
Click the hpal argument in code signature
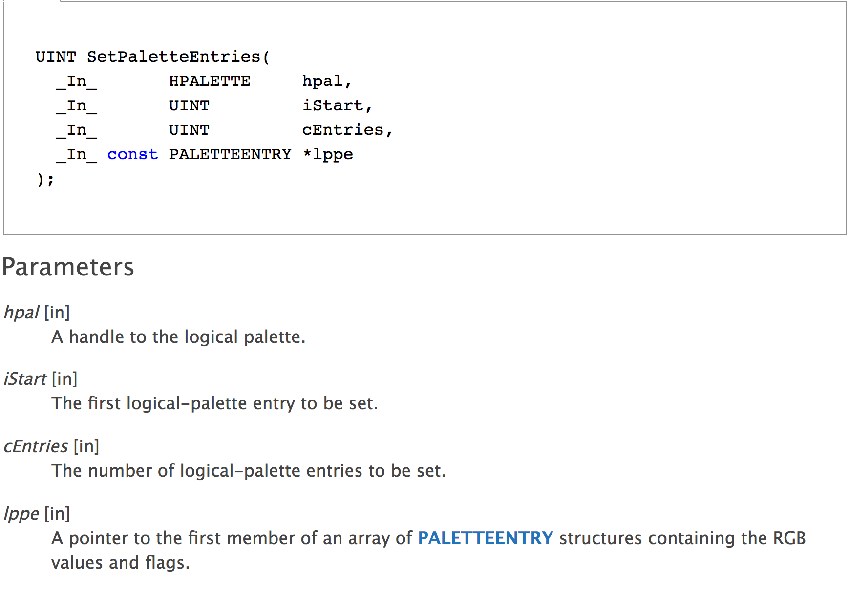[x=322, y=81]
